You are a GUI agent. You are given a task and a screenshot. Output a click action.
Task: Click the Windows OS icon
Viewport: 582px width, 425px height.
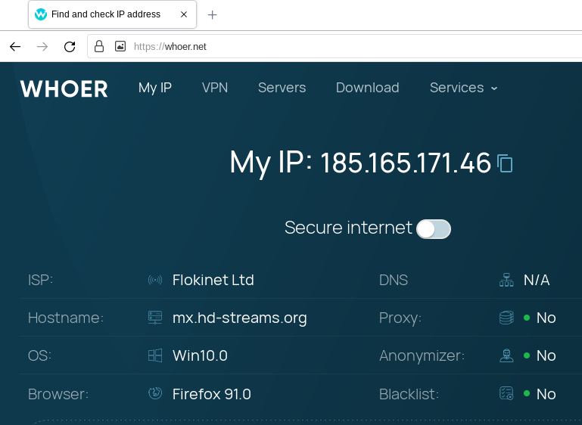click(x=155, y=355)
